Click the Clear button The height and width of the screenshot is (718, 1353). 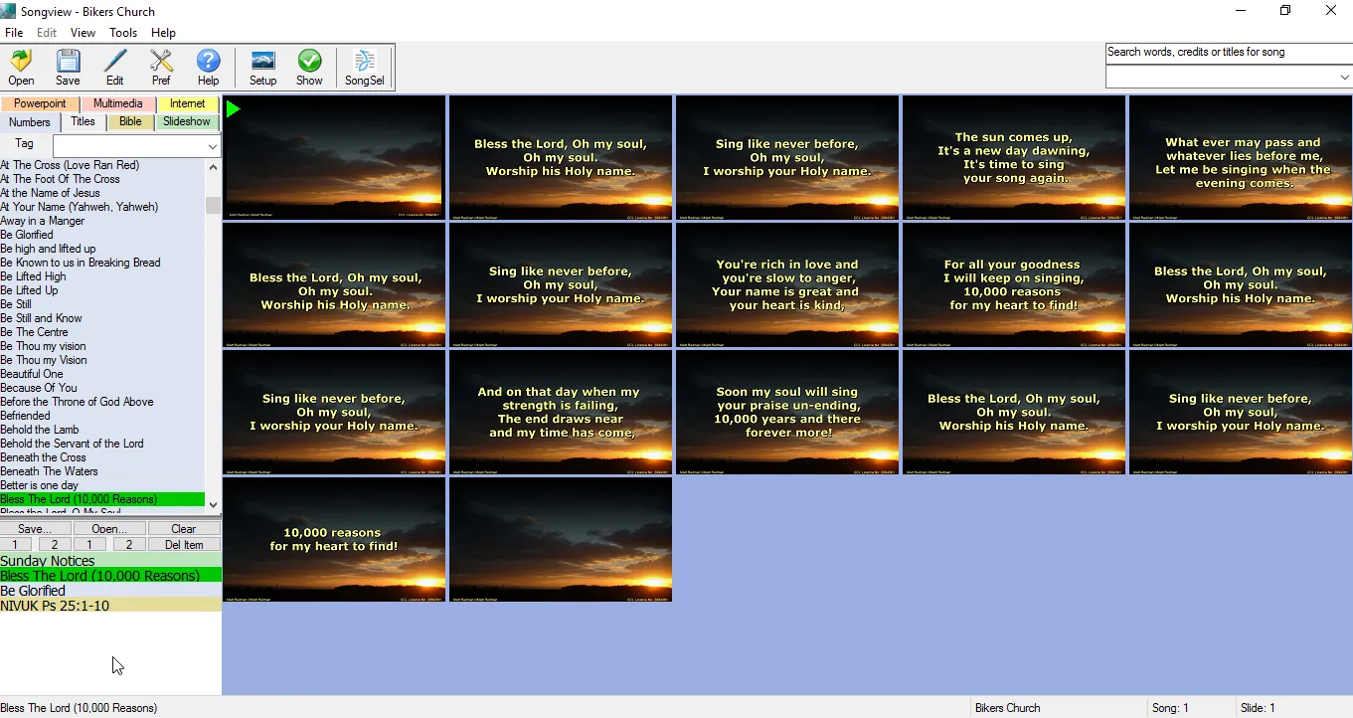pyautogui.click(x=183, y=528)
